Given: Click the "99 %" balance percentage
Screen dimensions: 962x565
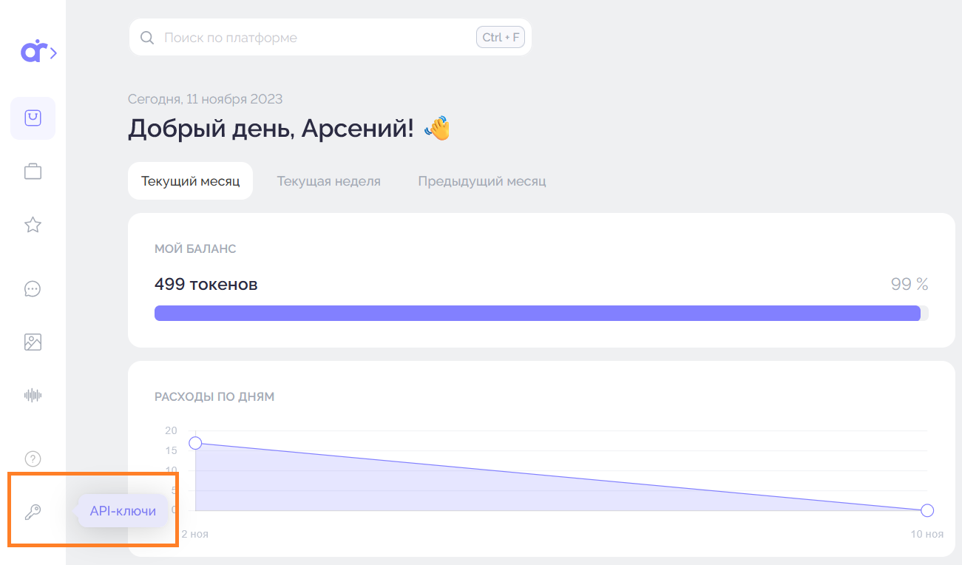Looking at the screenshot, I should pyautogui.click(x=910, y=284).
